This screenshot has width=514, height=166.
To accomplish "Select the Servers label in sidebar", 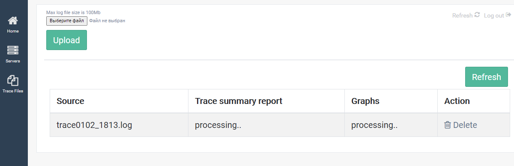I will point(13,61).
